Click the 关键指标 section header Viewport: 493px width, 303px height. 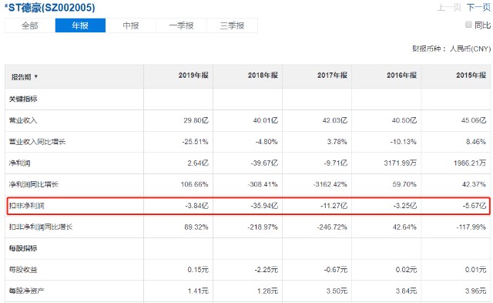pyautogui.click(x=23, y=99)
